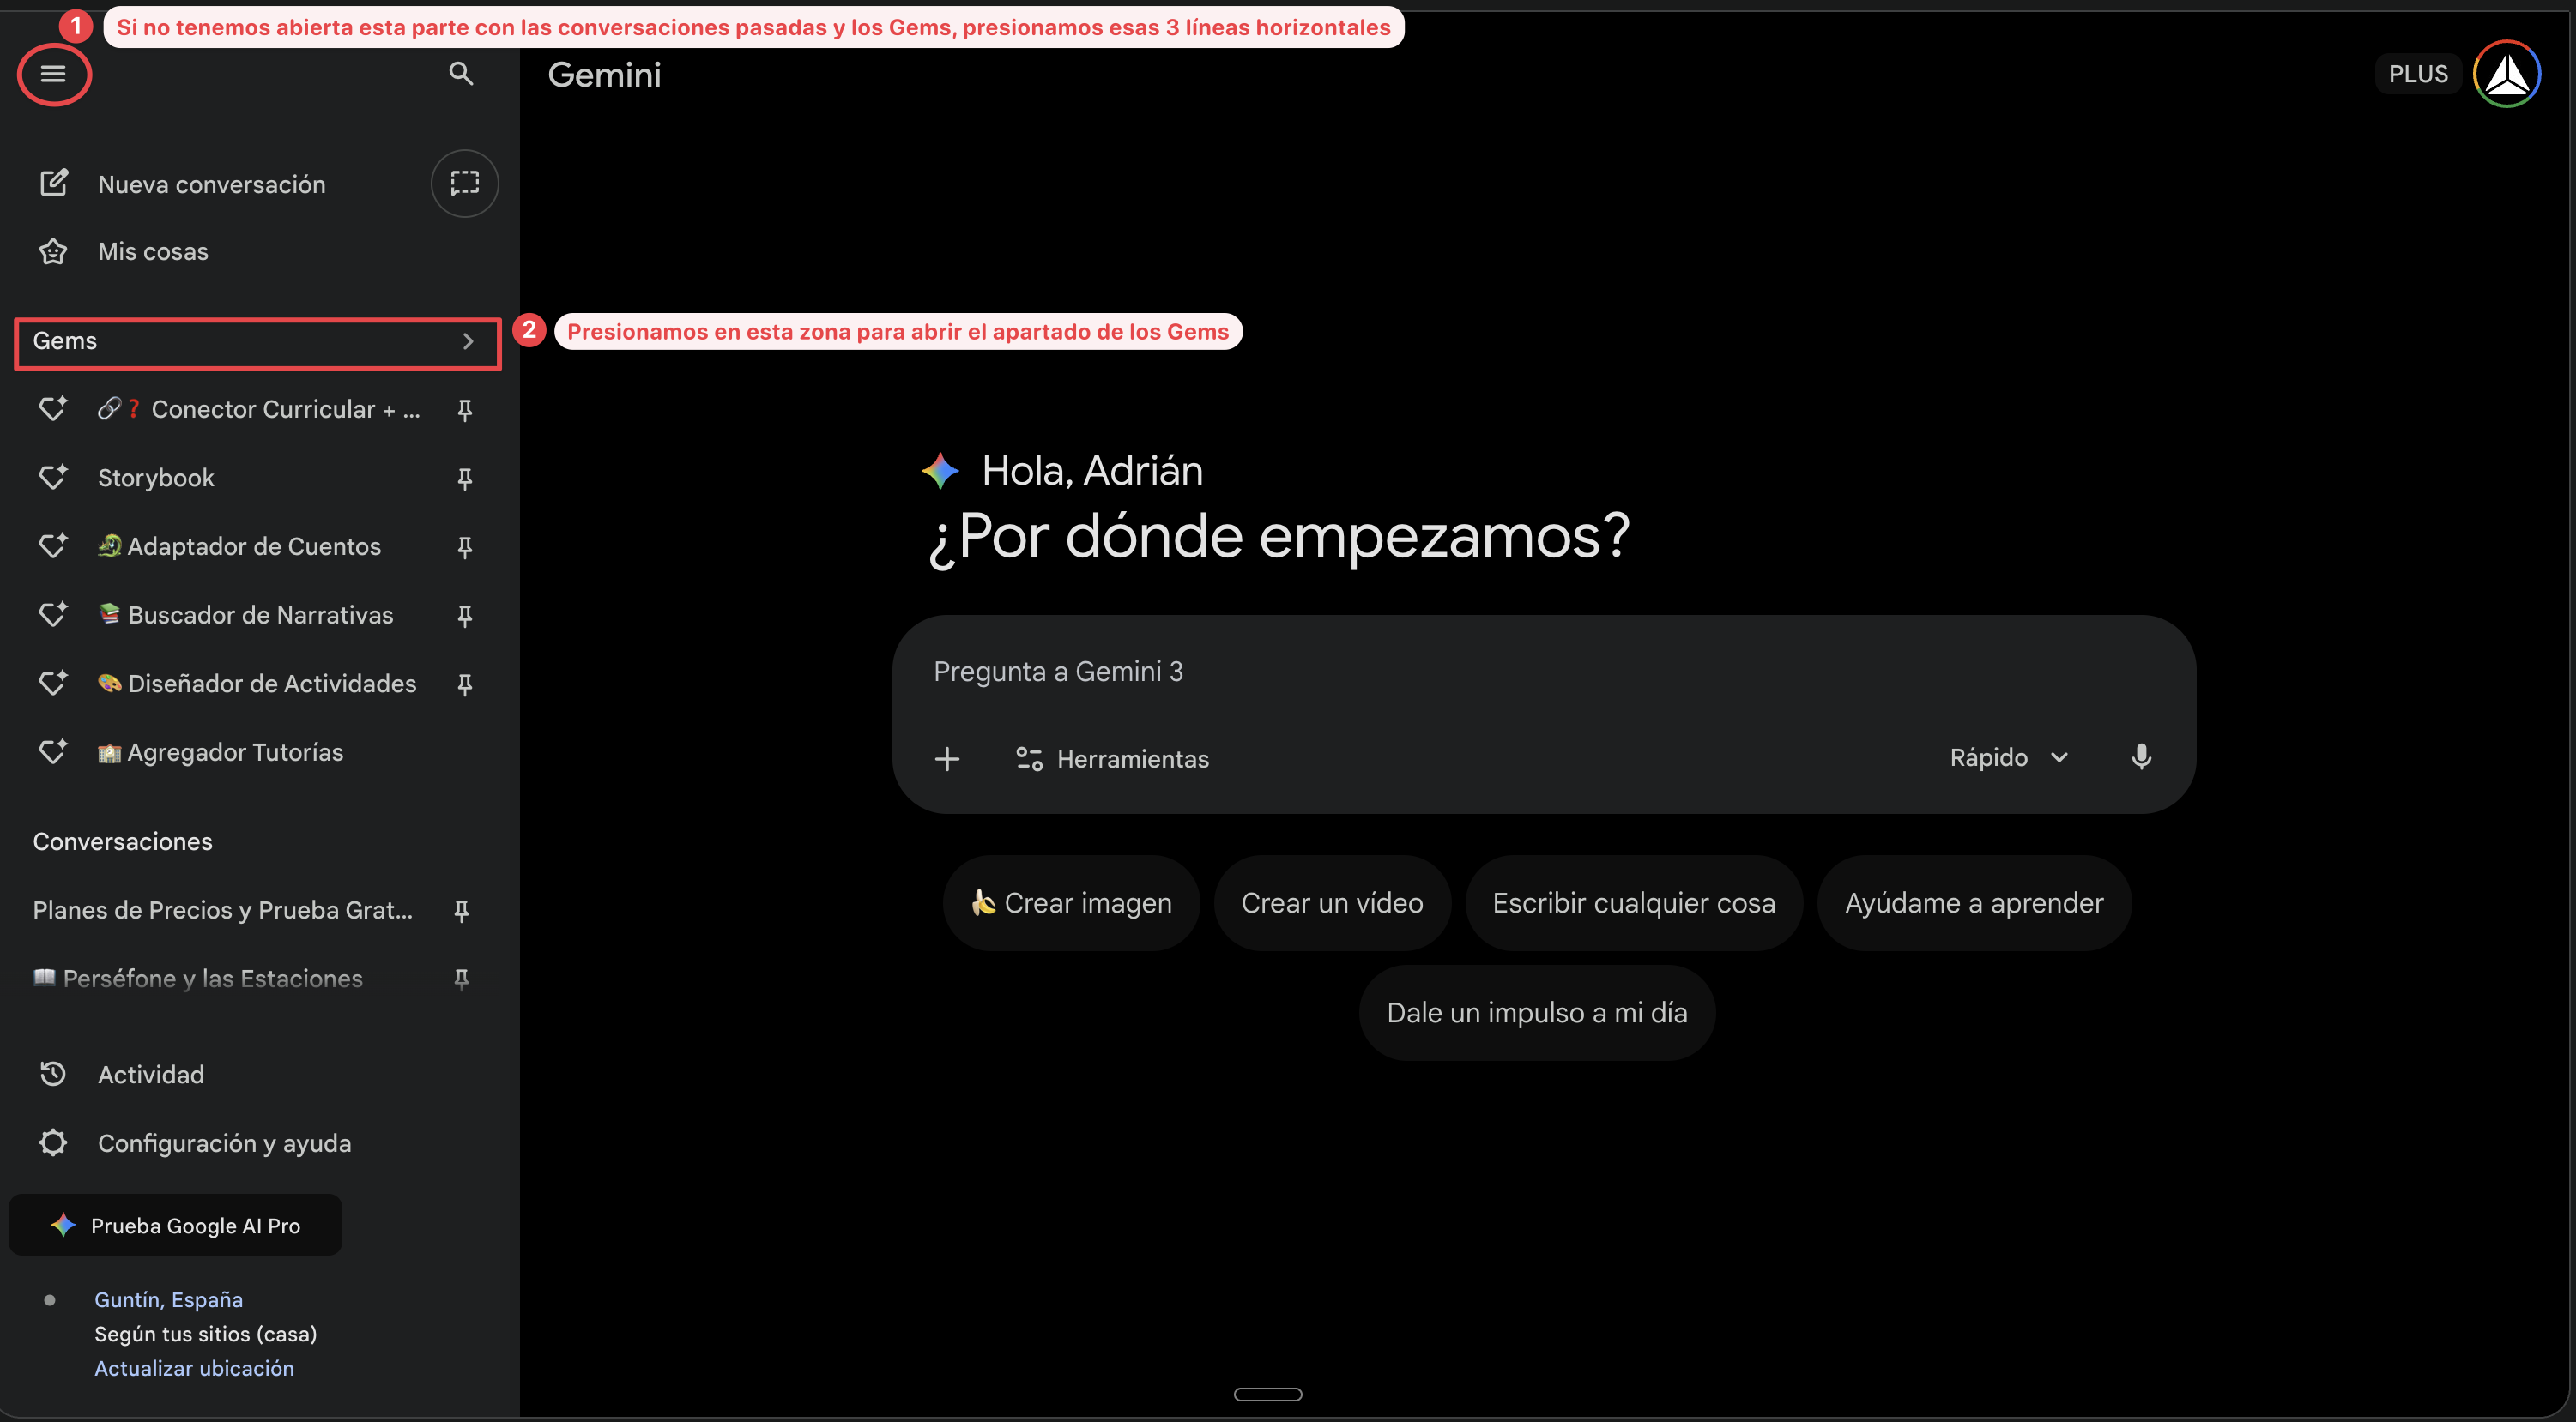Start a Nueva conversación
Viewport: 2576px width, 1422px height.
pos(211,183)
